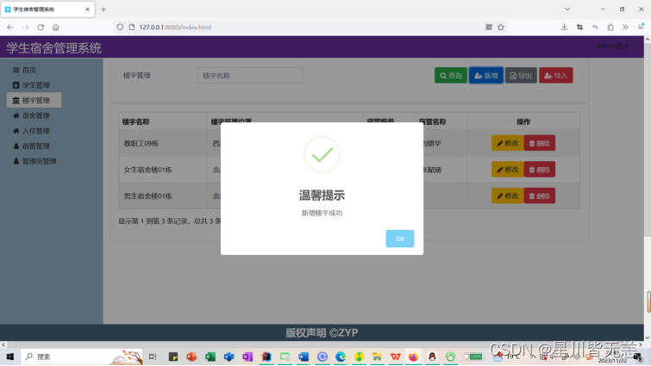Select the 学生宿舍管理系统 browser tab

point(47,9)
